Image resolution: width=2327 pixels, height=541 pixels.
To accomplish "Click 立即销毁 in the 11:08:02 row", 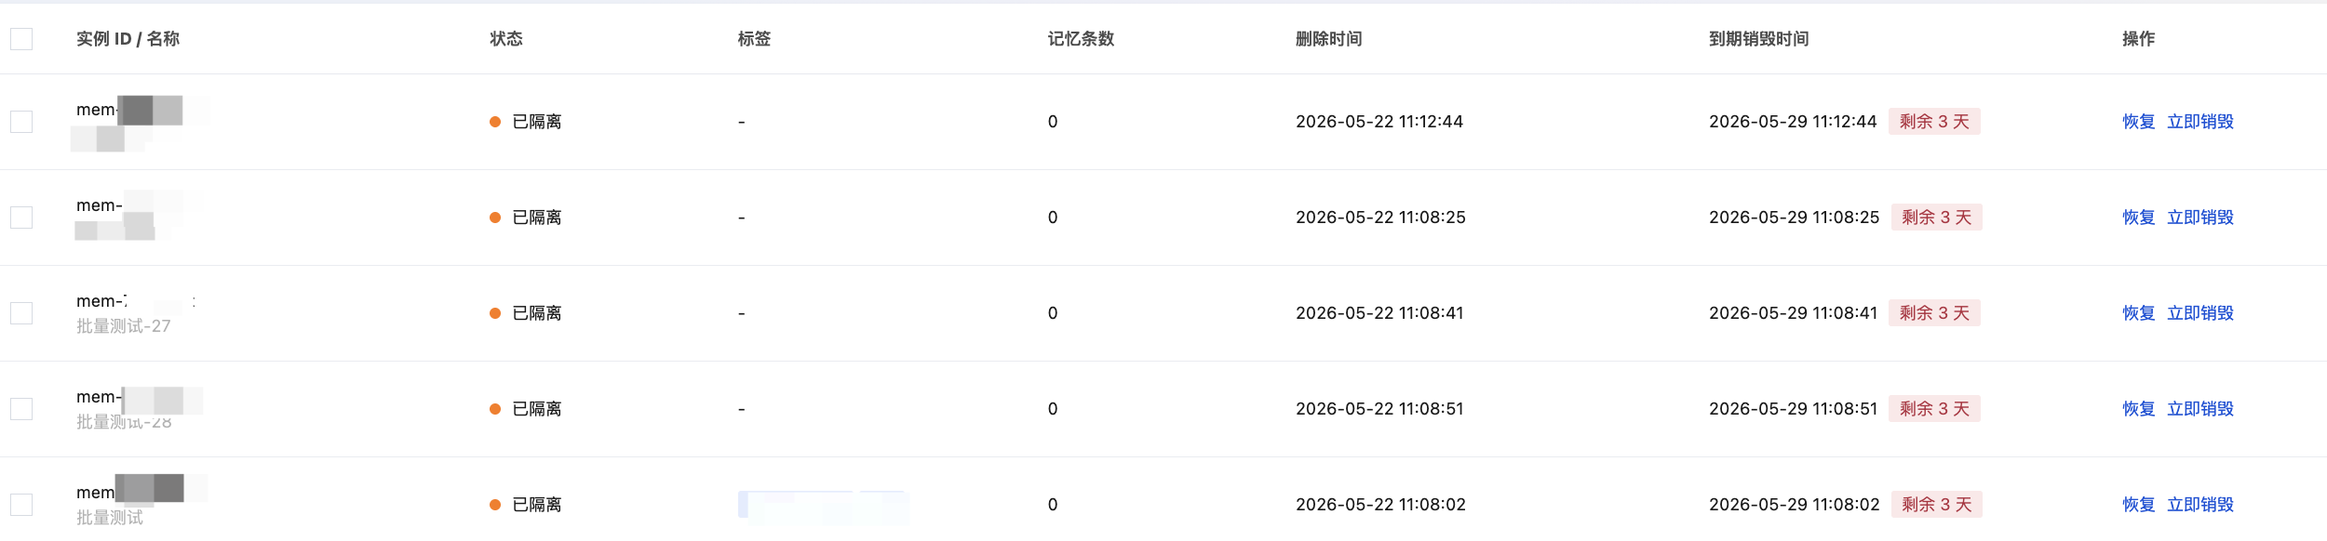I will tap(2200, 505).
